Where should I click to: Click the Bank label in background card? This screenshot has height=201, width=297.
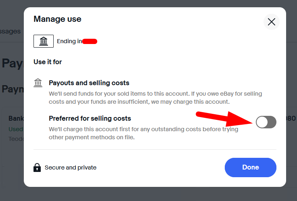click(16, 118)
